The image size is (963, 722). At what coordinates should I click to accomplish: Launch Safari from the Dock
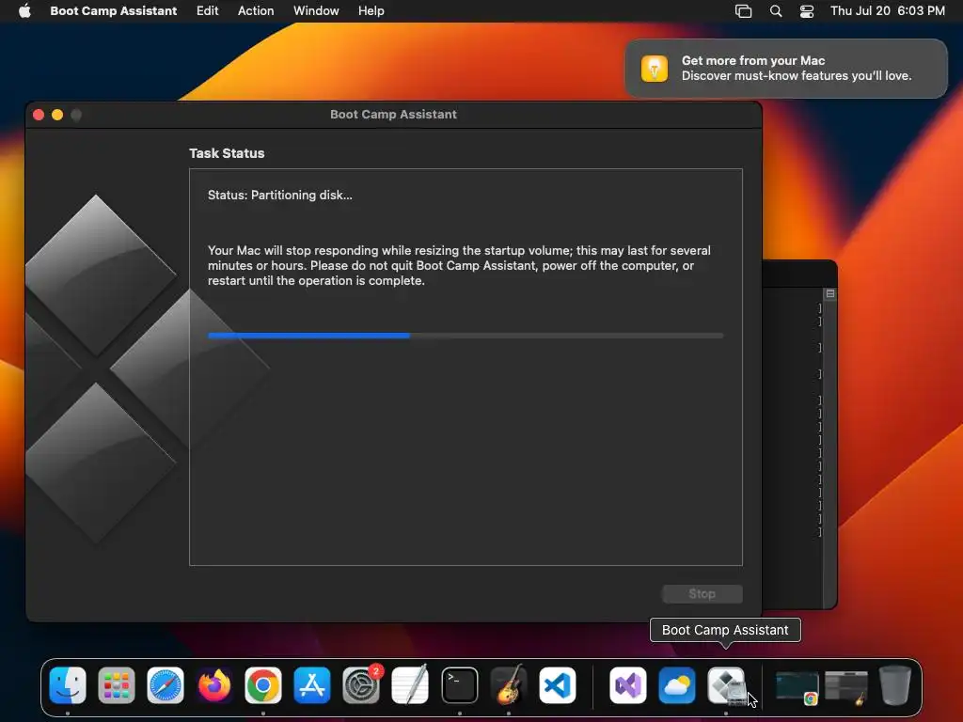pyautogui.click(x=166, y=685)
